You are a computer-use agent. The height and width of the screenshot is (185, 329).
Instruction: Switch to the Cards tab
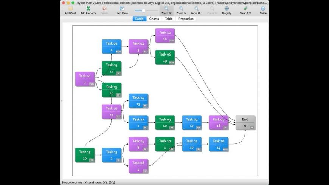point(139,18)
